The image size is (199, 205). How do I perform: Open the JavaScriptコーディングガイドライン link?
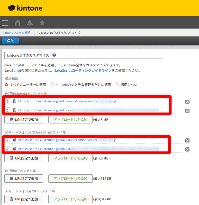pyautogui.click(x=83, y=70)
